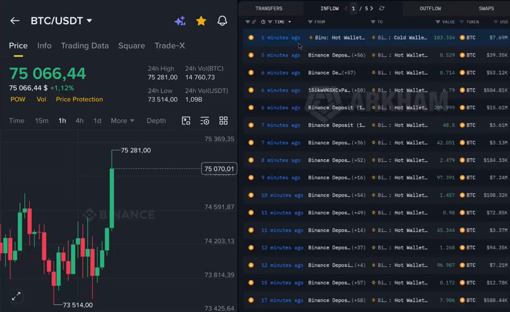Go back using the left arrow
The image size is (510, 312).
15,21
